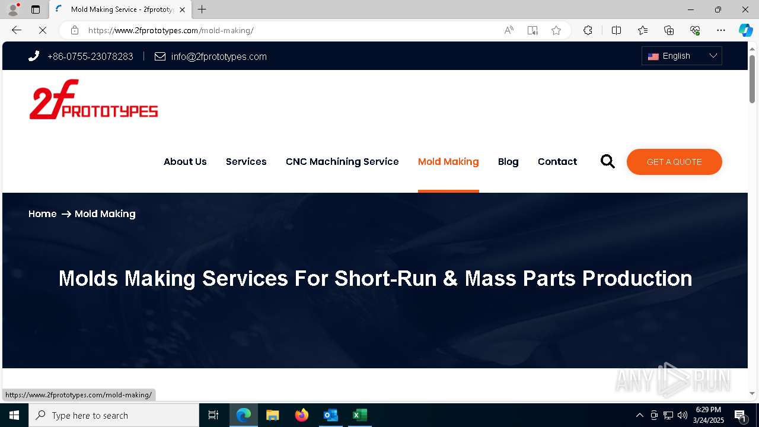Open Browser essentials icon
The height and width of the screenshot is (427, 759).
[695, 30]
